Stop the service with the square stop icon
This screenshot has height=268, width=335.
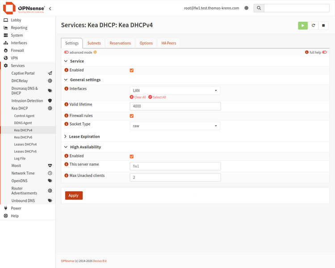click(x=323, y=25)
